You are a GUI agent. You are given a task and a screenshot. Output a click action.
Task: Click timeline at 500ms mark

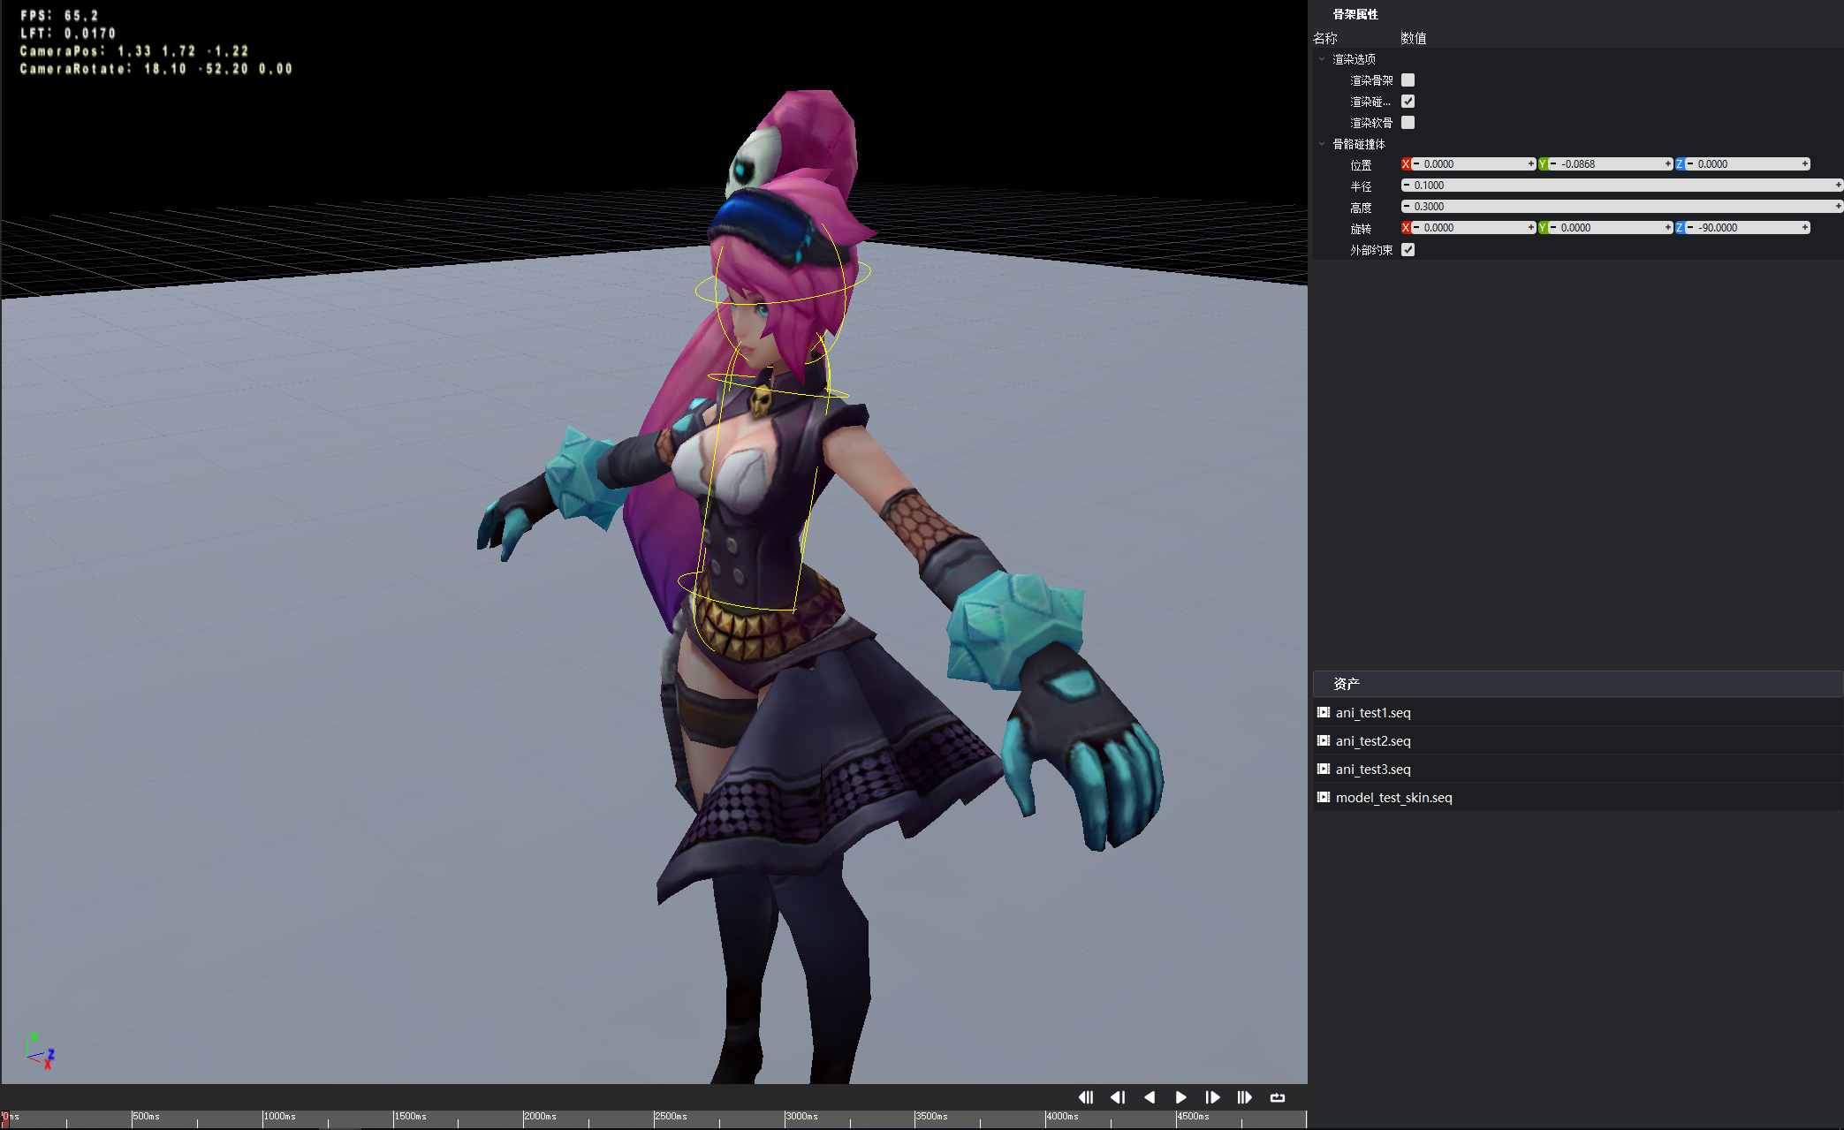point(132,1119)
